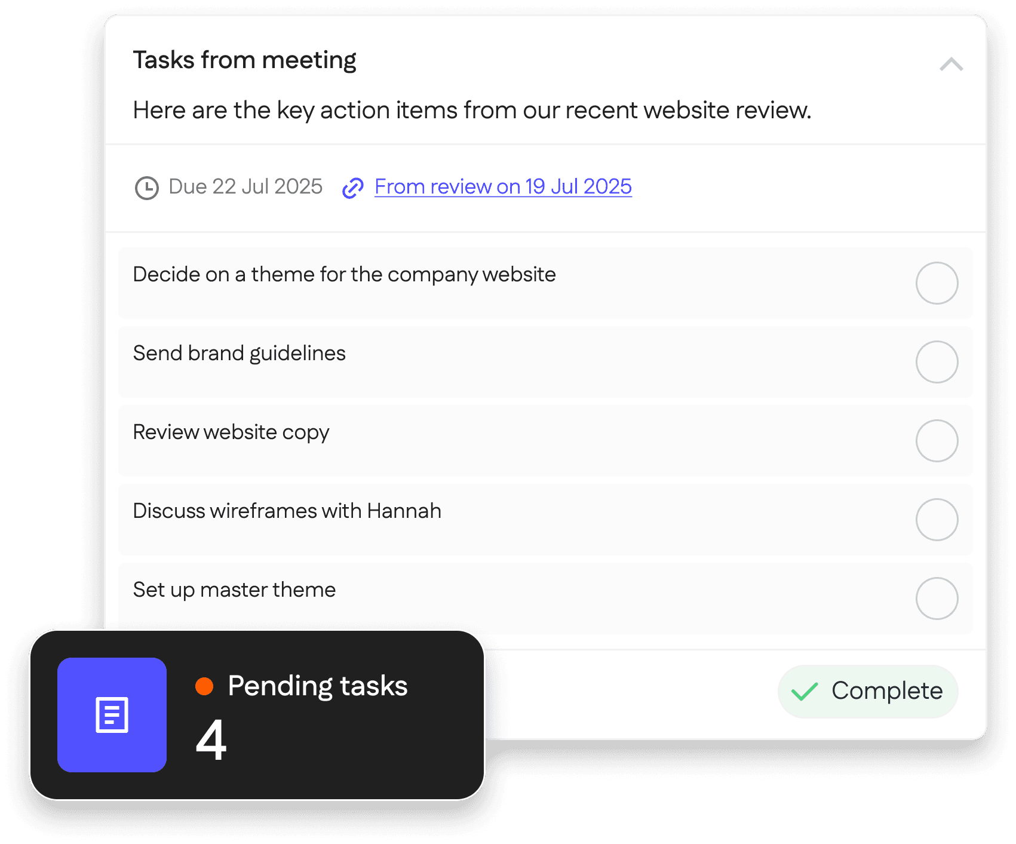Click the Tasks from meeting title
This screenshot has height=844, width=1016.
244,60
